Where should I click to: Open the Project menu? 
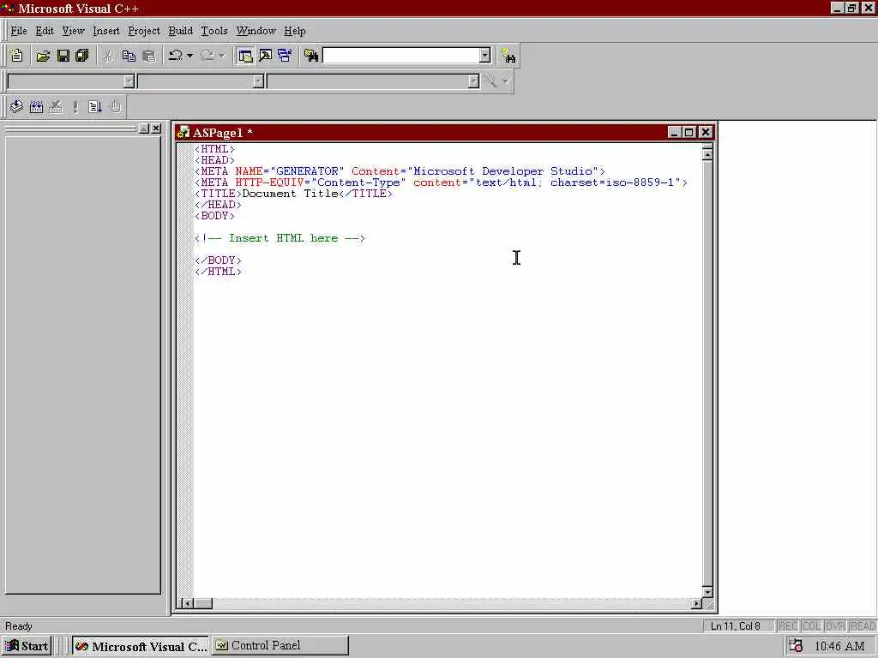point(144,31)
